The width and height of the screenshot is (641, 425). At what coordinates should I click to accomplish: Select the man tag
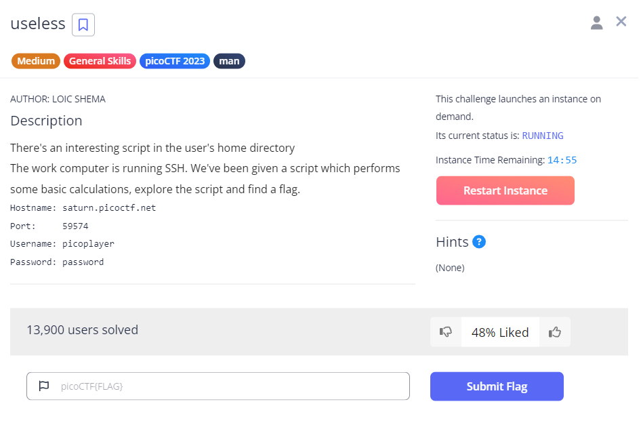pos(229,61)
